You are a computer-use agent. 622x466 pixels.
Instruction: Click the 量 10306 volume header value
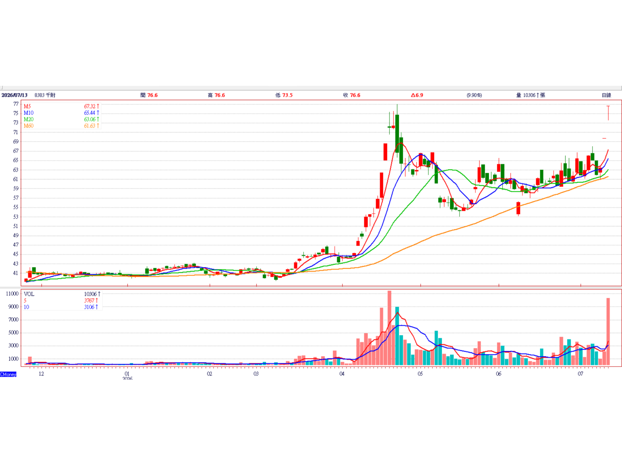click(x=531, y=95)
